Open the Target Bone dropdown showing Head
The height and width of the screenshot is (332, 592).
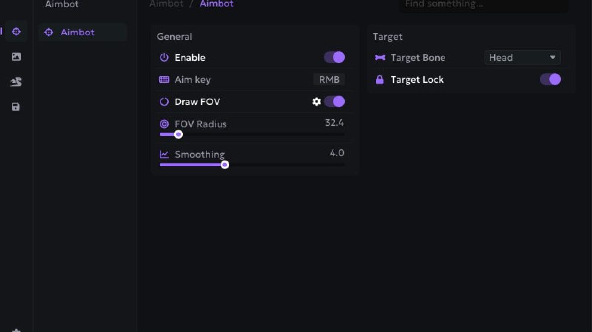[522, 58]
